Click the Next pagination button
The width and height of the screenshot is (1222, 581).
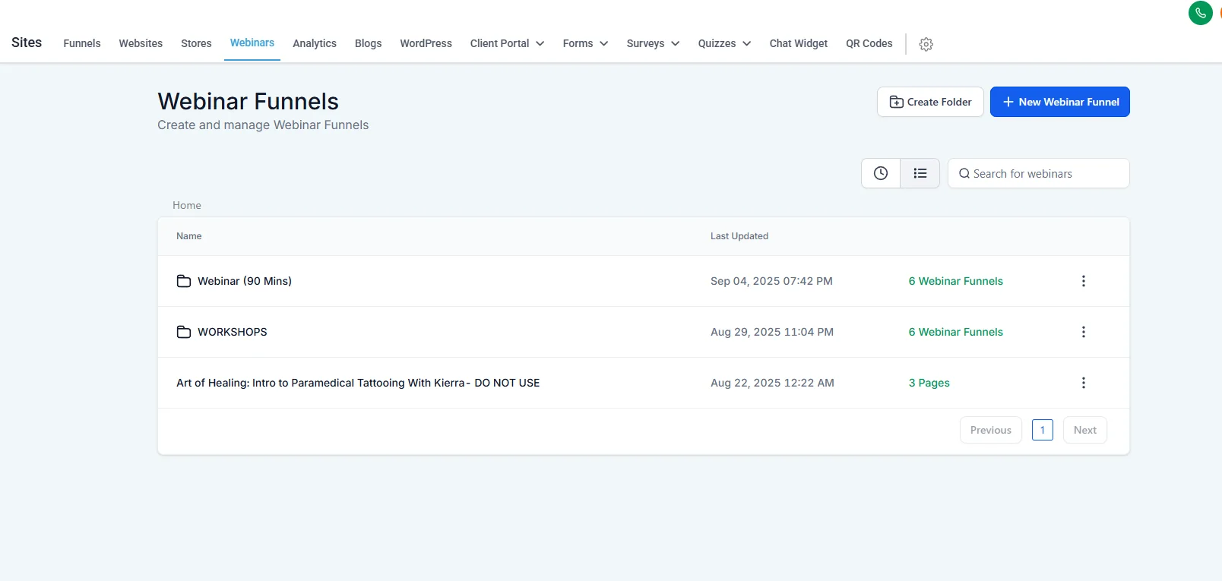click(x=1085, y=430)
